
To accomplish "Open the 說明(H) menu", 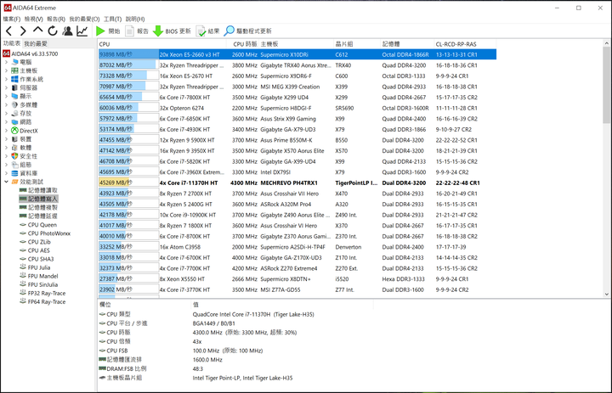I will (135, 19).
